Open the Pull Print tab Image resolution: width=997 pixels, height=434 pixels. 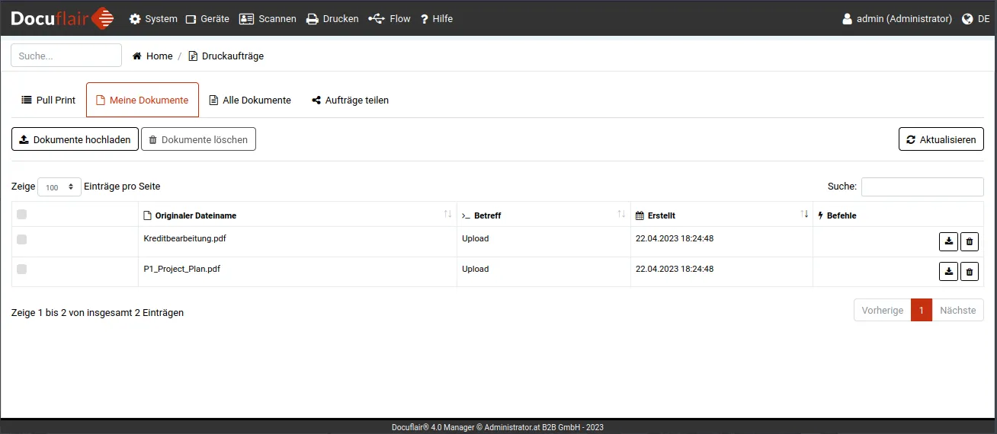coord(48,100)
